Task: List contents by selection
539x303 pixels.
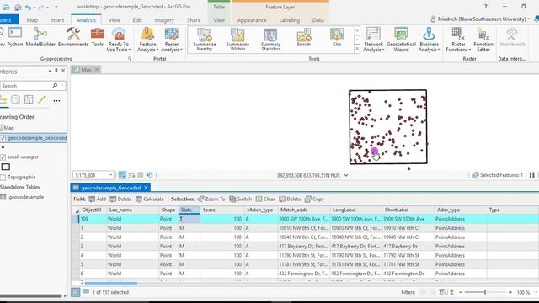Action: point(29,99)
